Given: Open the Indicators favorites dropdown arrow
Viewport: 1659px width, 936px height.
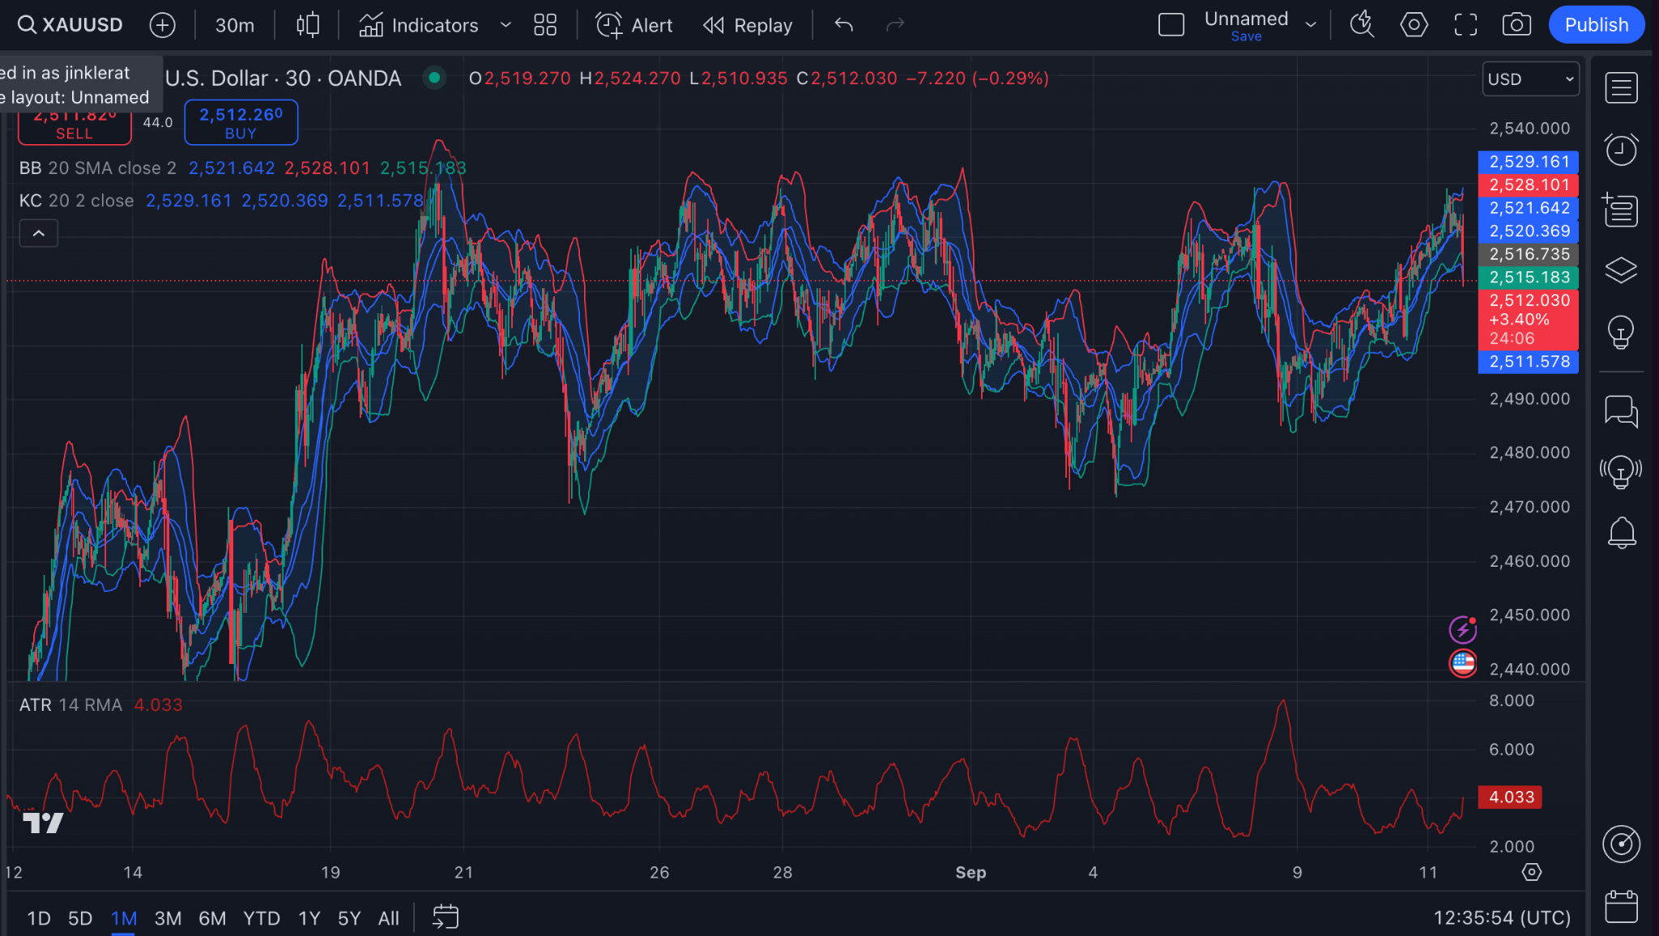Looking at the screenshot, I should click(505, 25).
